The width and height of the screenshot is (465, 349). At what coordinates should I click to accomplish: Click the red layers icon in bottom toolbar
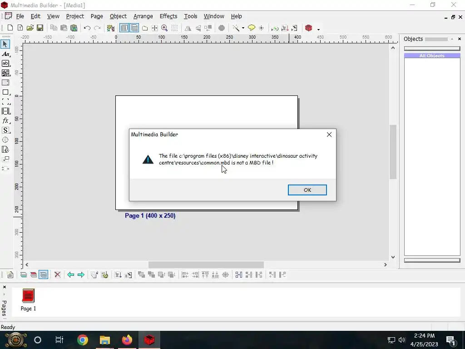34,275
